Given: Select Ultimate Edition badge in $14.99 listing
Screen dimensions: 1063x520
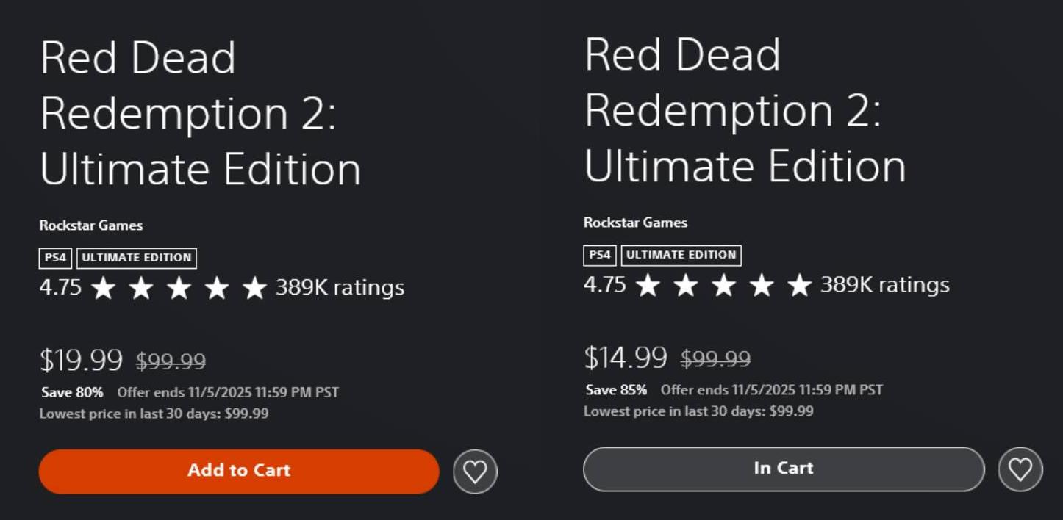Looking at the screenshot, I should click(681, 255).
